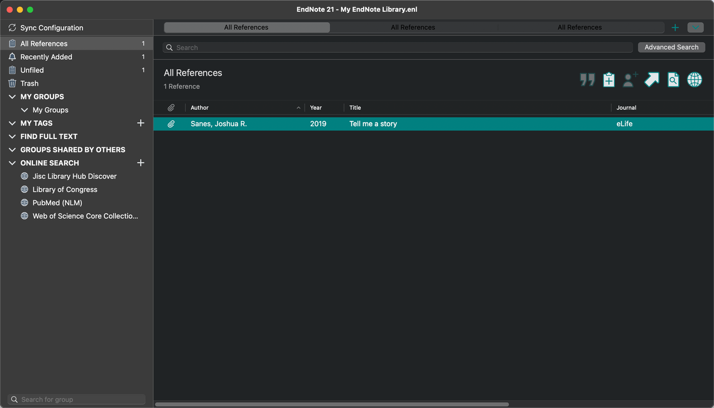Sort by the Title column header
Image resolution: width=714 pixels, height=408 pixels.
[477, 108]
